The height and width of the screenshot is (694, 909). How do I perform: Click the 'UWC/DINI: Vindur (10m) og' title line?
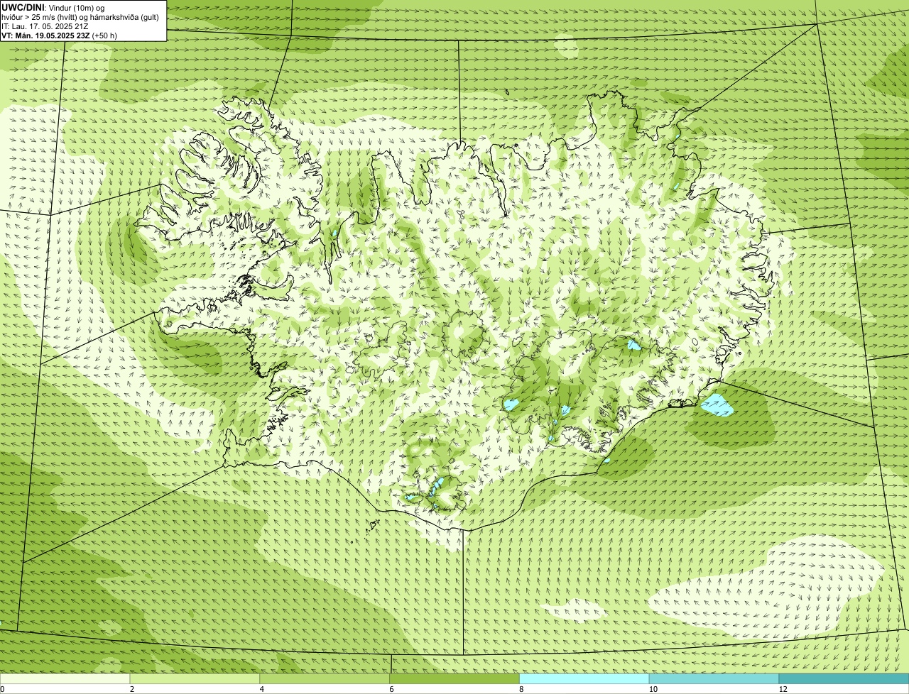click(x=53, y=8)
